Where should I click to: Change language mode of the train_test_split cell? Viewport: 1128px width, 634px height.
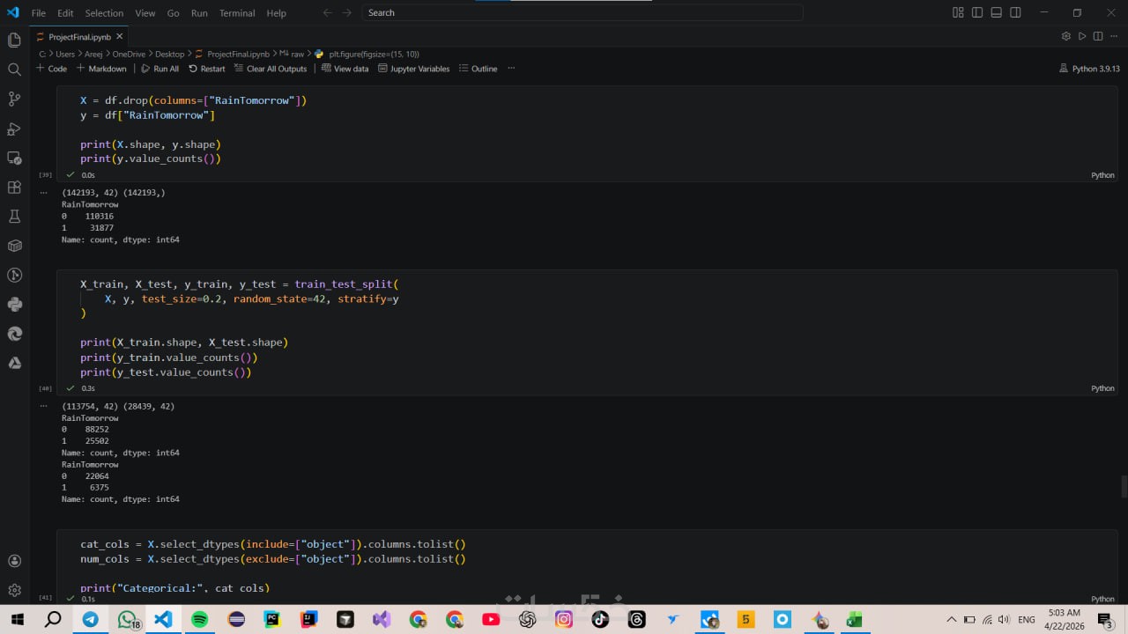[x=1102, y=388]
